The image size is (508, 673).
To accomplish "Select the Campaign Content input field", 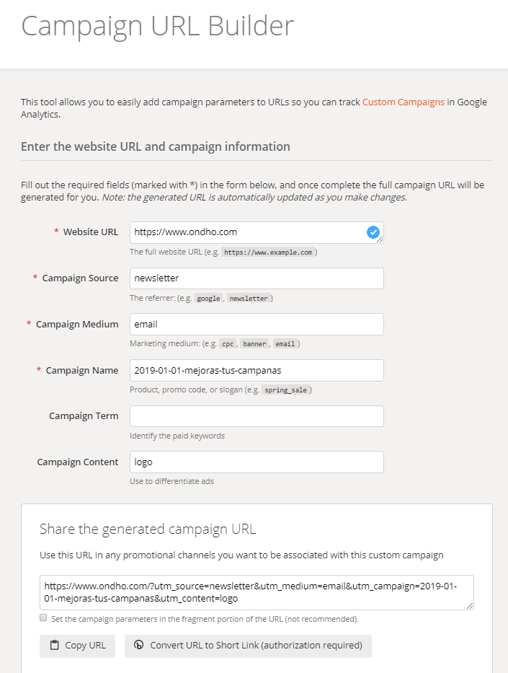I will (x=257, y=462).
